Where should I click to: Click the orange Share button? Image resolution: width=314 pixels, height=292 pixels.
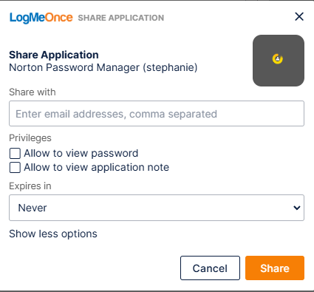click(x=275, y=268)
